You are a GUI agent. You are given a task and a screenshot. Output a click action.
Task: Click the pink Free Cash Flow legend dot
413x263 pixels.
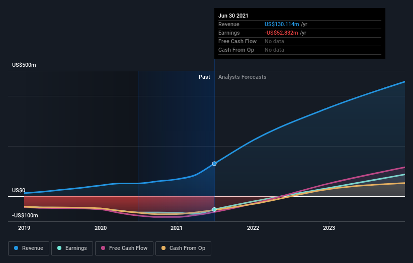[103, 248]
